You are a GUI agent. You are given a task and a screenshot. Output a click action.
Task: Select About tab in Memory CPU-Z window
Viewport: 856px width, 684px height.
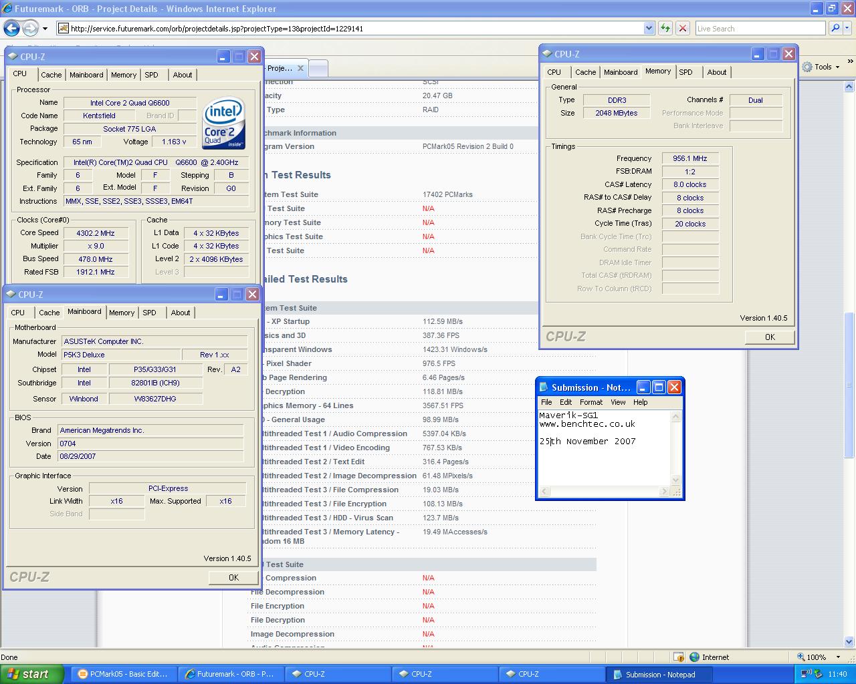[717, 72]
